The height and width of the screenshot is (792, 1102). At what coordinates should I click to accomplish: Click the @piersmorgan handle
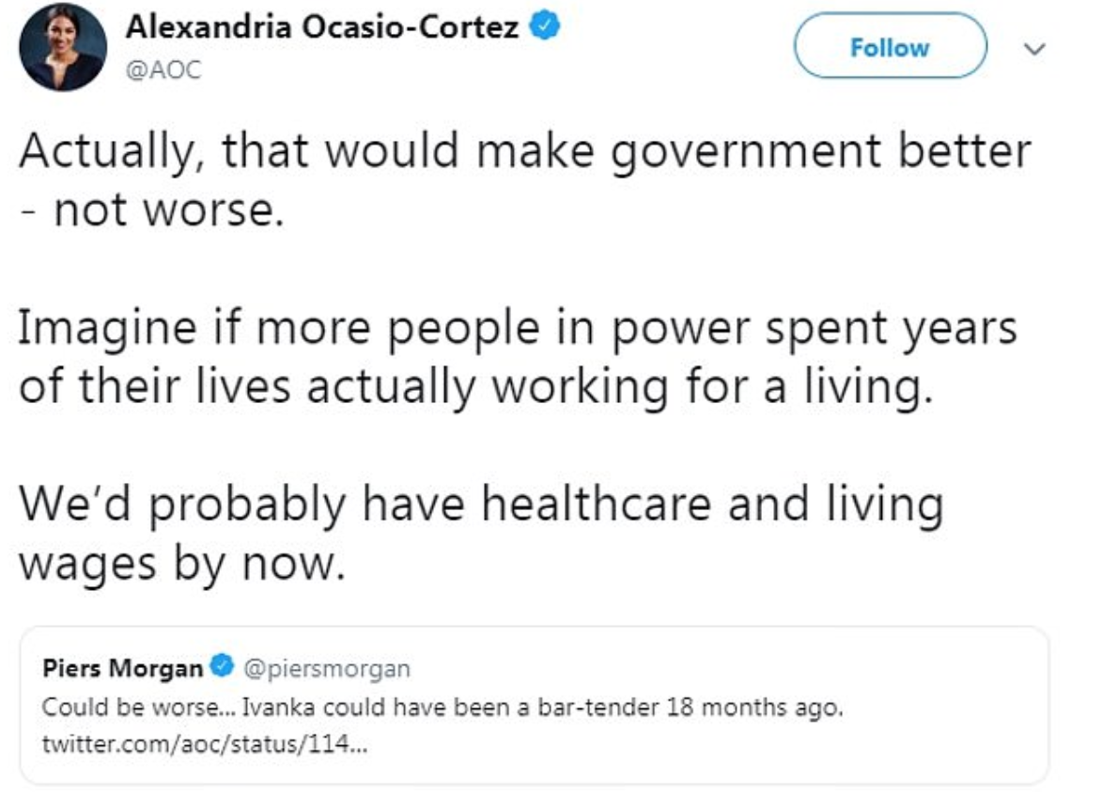coord(327,669)
